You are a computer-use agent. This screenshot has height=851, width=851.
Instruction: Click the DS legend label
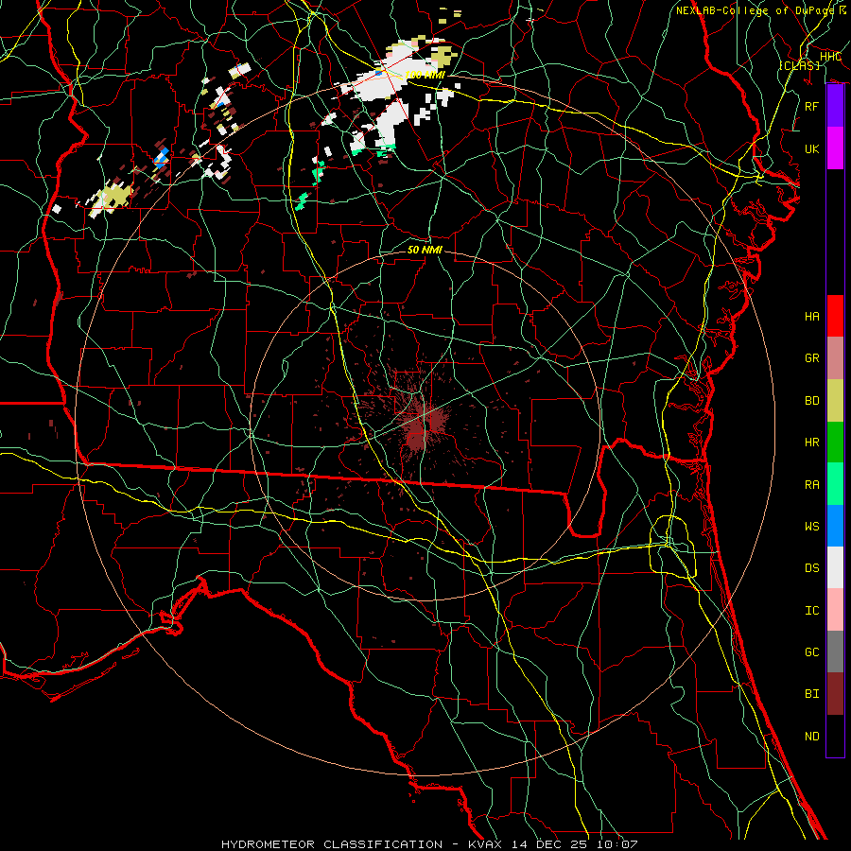812,568
